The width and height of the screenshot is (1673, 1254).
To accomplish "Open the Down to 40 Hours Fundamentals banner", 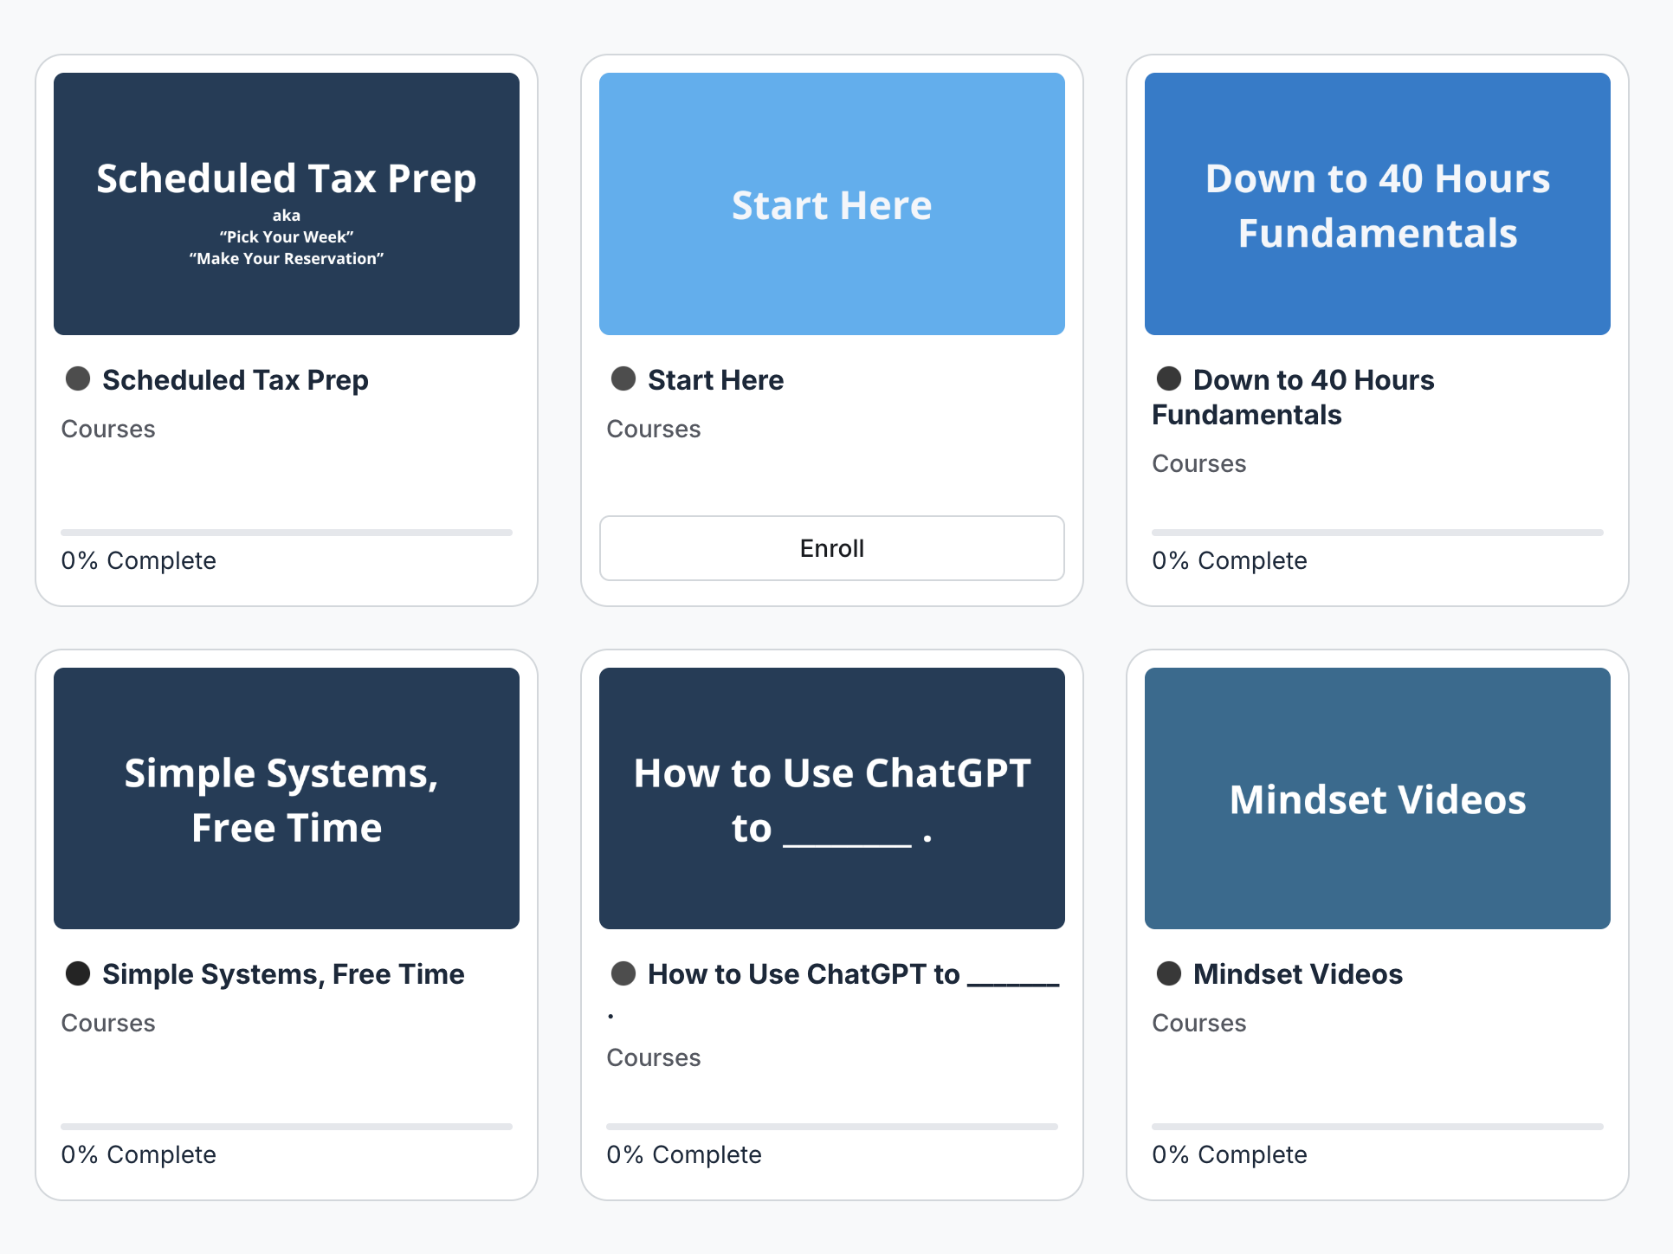I will [x=1378, y=204].
